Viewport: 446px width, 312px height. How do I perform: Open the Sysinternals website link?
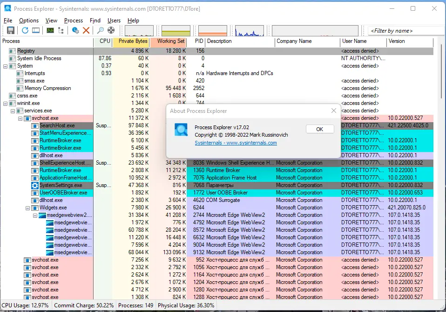(236, 143)
